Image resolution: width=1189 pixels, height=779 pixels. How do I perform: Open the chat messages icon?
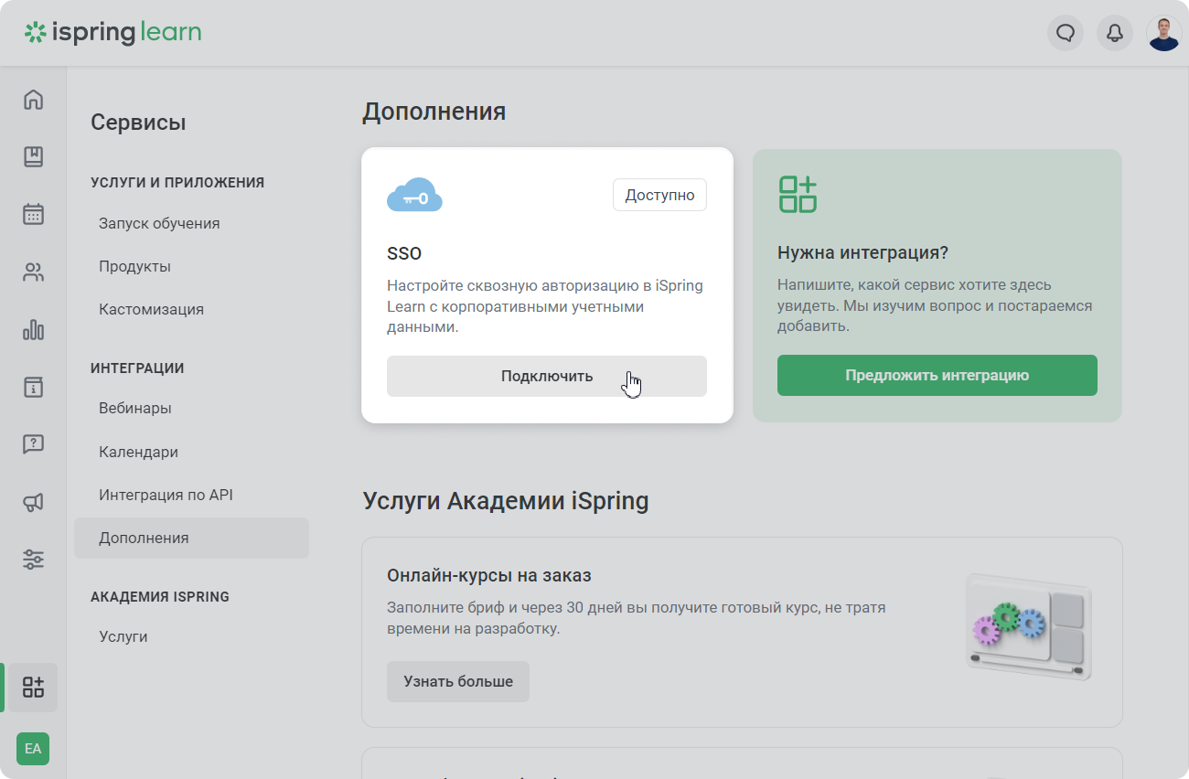click(1066, 33)
